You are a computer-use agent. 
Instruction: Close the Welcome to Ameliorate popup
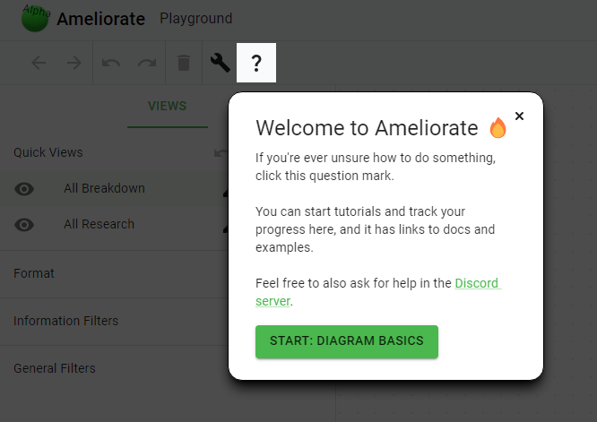click(x=519, y=116)
